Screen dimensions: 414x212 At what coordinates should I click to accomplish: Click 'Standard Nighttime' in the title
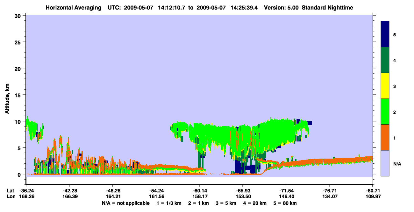[x=327, y=7]
